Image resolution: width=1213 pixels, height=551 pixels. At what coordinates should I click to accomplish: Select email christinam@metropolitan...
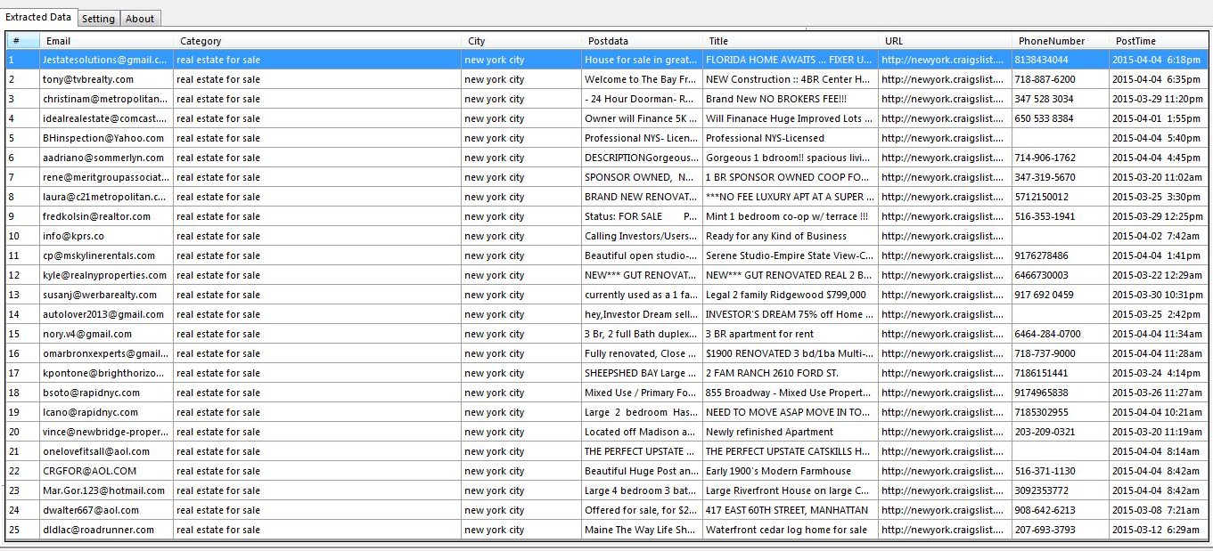[x=105, y=99]
